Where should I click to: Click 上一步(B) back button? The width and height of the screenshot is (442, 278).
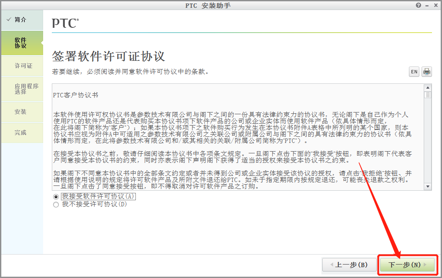pyautogui.click(x=349, y=265)
